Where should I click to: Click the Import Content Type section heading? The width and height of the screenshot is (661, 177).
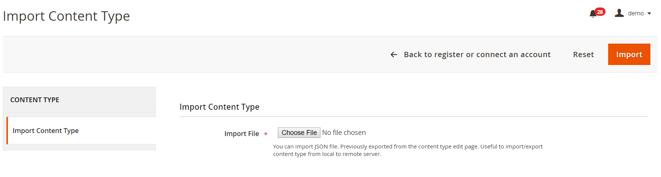(219, 107)
